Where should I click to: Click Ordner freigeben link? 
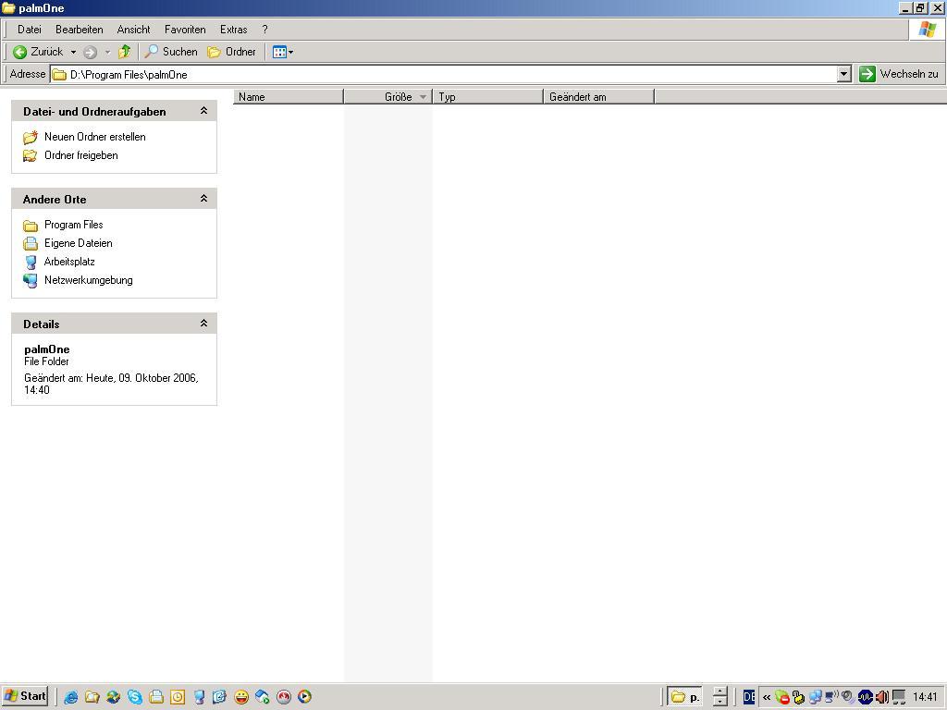coord(81,155)
